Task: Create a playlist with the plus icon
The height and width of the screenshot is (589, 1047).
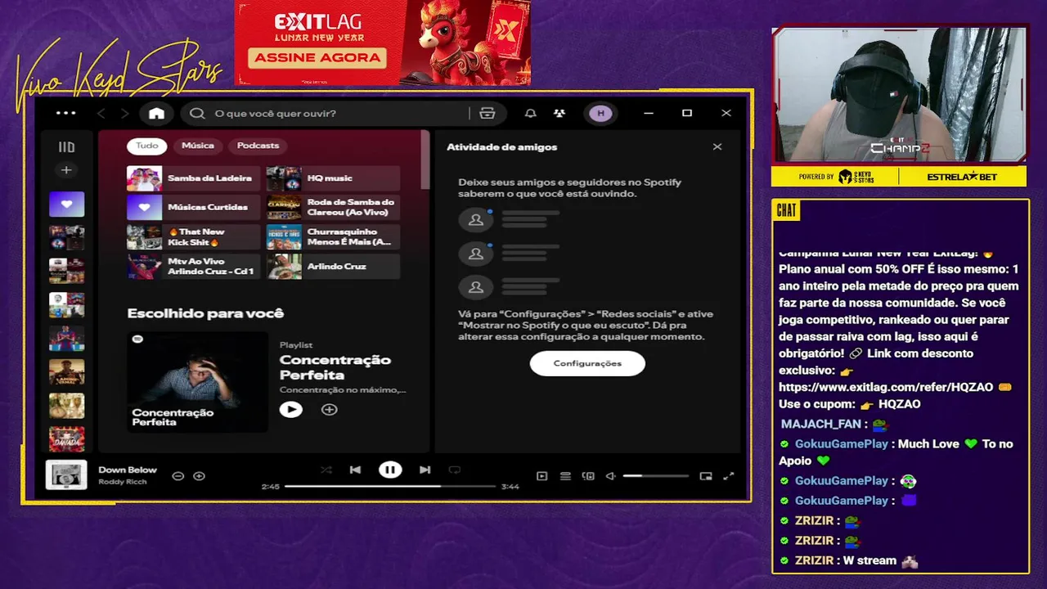Action: coord(66,170)
